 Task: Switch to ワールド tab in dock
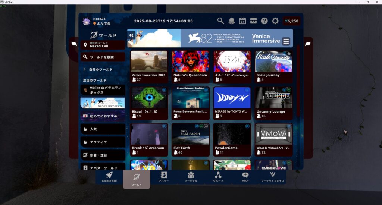tap(137, 179)
